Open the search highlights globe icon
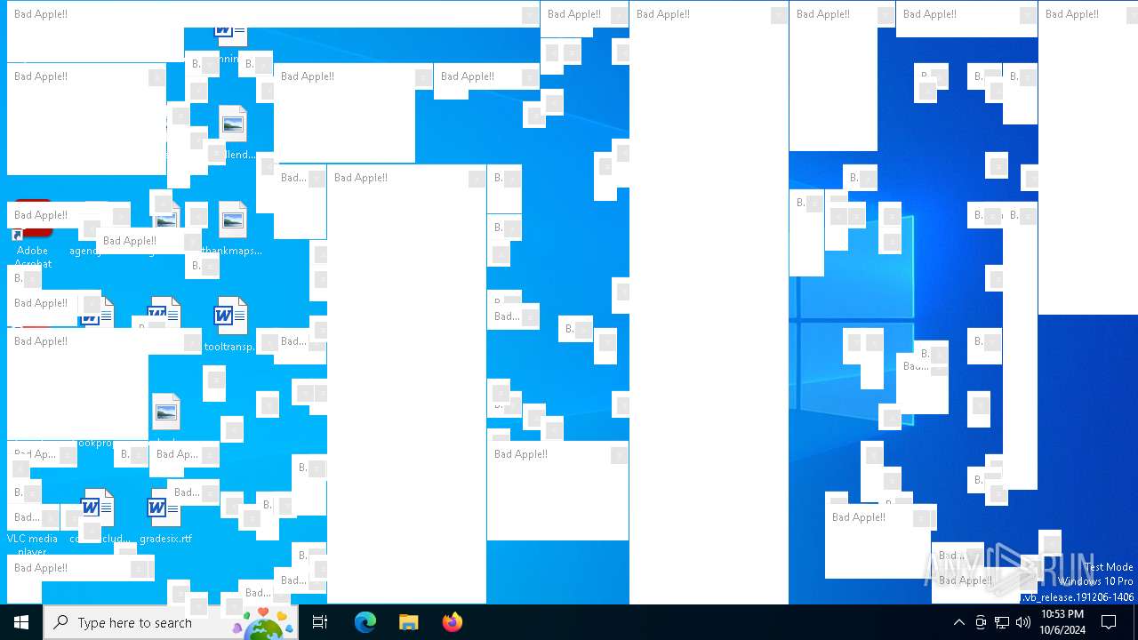1138x640 pixels. coord(263,624)
